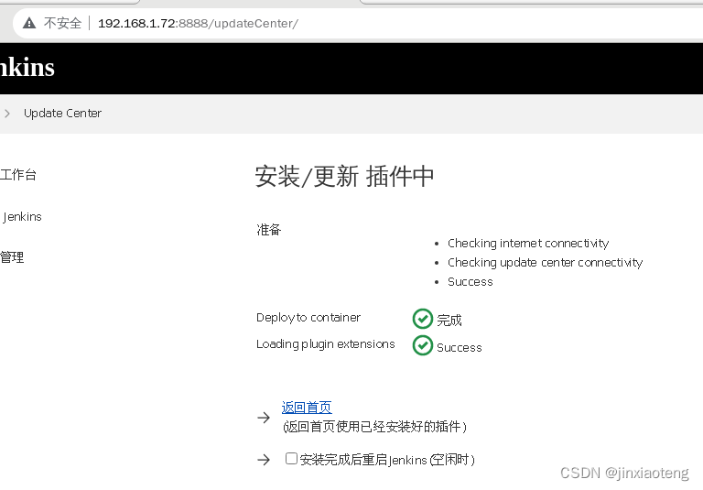
Task: Click 'Checking internet connectivity' text
Action: point(528,244)
